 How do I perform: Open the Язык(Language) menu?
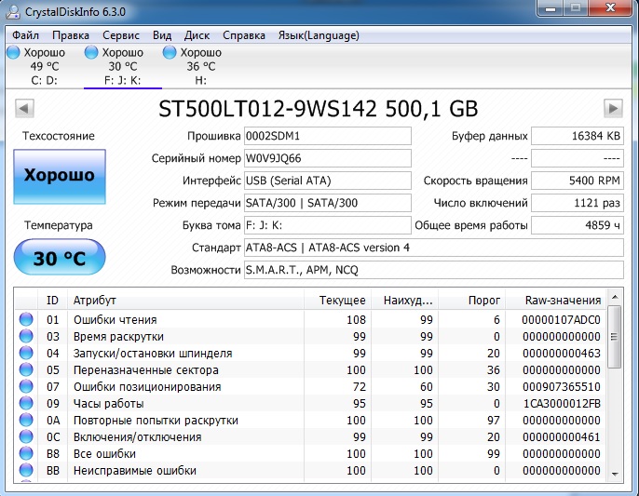319,36
